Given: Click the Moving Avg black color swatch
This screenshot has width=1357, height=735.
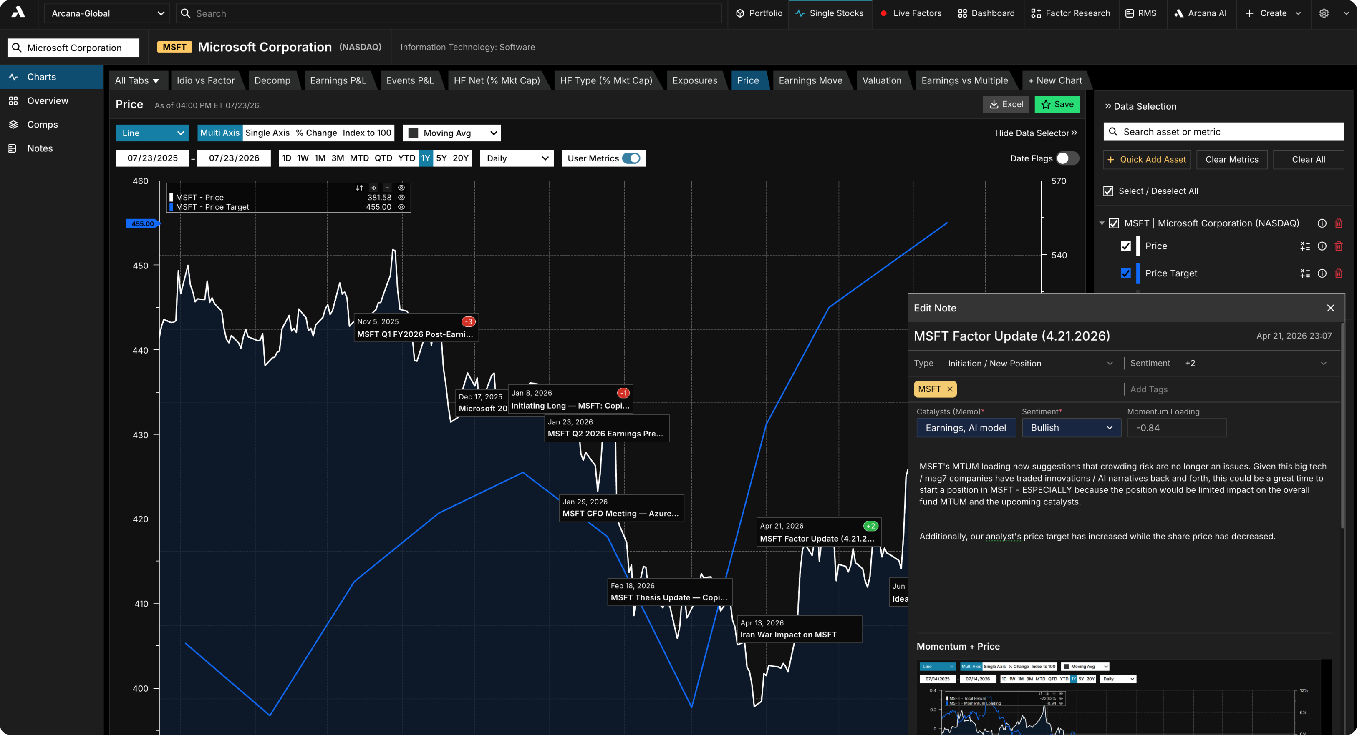Looking at the screenshot, I should pos(414,133).
